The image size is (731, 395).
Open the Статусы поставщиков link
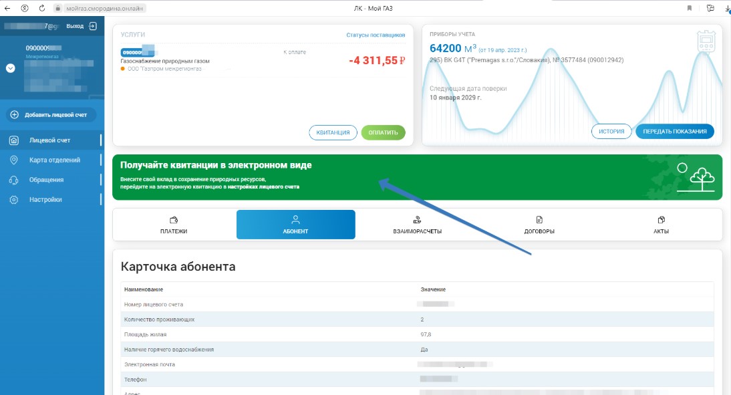[x=376, y=35]
